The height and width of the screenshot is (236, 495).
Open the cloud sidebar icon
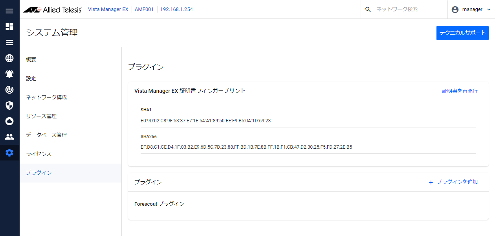pos(9,121)
